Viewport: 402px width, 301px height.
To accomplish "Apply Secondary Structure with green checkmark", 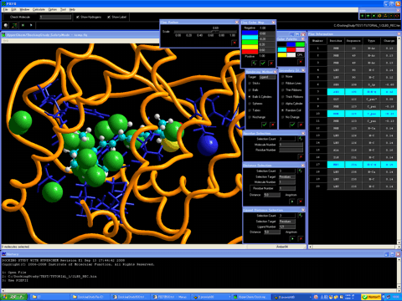I will 292,125.
